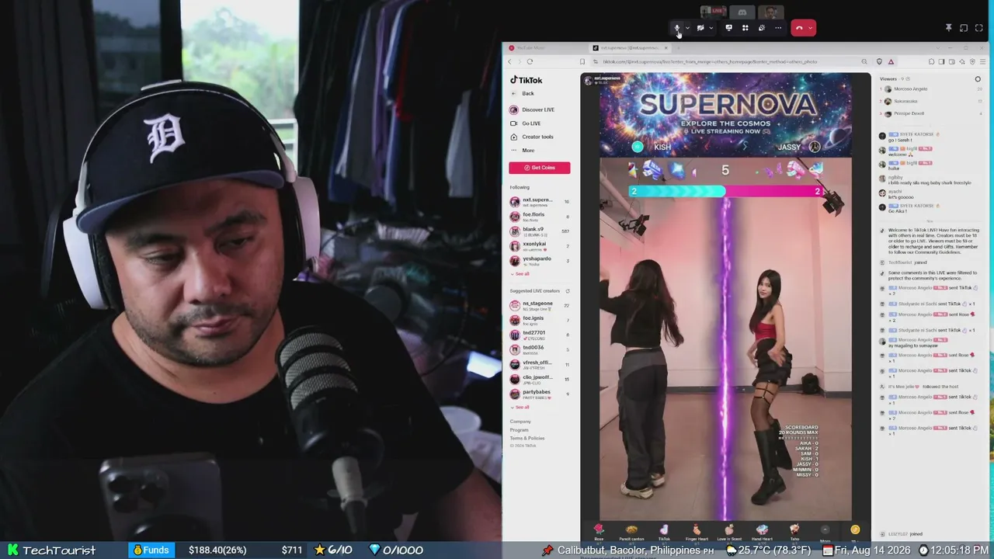The width and height of the screenshot is (994, 559).
Task: Send the Pancit canton gift
Action: tap(631, 532)
